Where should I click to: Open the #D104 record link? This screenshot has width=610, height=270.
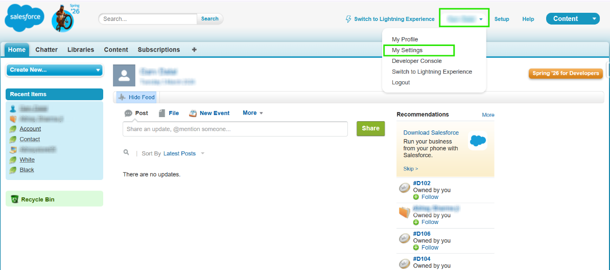tap(421, 259)
